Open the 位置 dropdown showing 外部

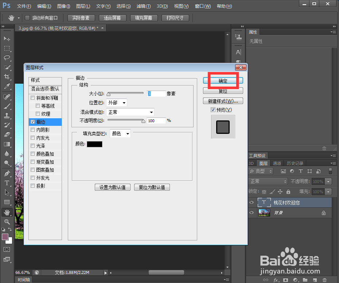[x=117, y=102]
